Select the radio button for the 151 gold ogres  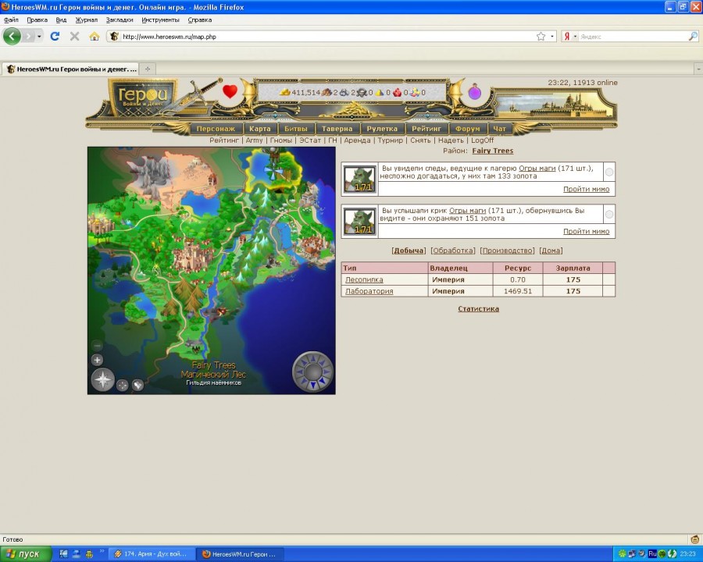coord(609,214)
